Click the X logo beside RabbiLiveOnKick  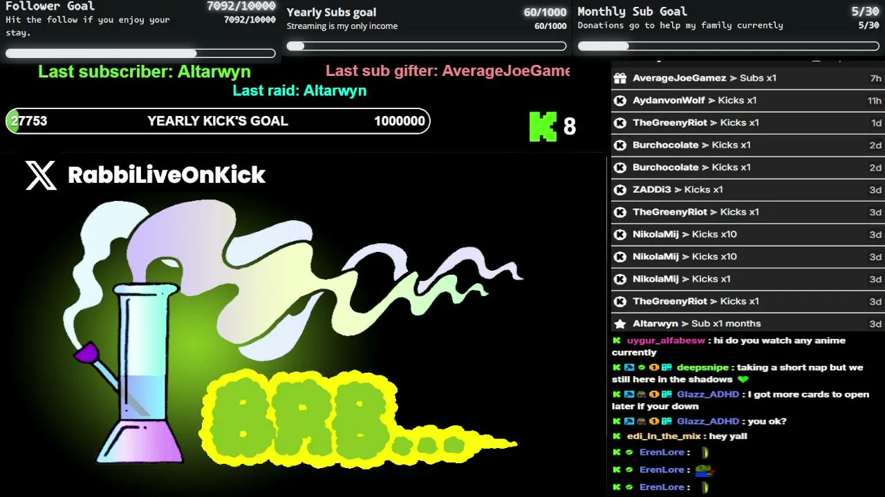41,175
